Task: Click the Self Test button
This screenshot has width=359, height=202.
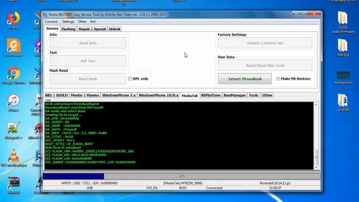Action: (88, 61)
